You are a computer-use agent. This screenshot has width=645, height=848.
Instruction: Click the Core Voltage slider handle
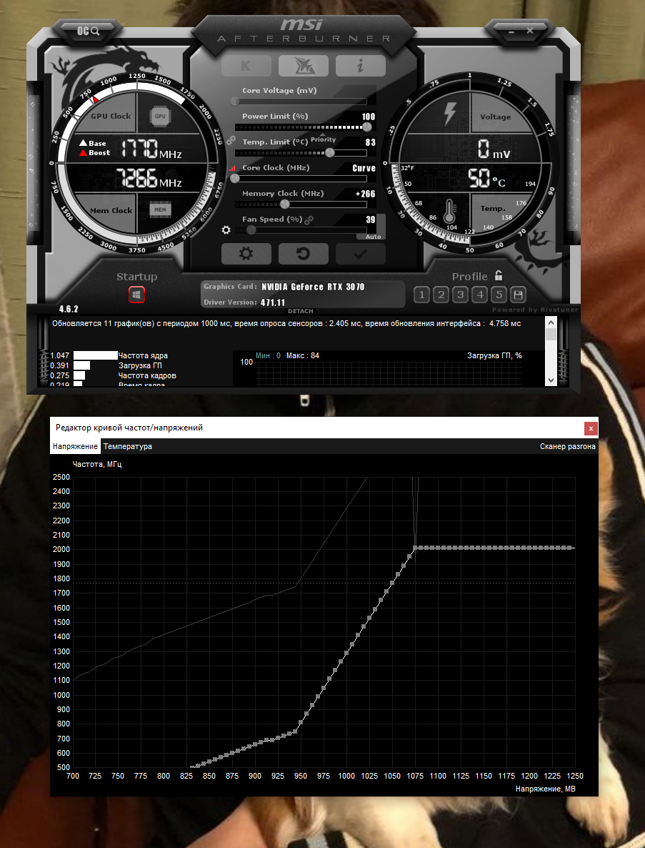click(234, 101)
